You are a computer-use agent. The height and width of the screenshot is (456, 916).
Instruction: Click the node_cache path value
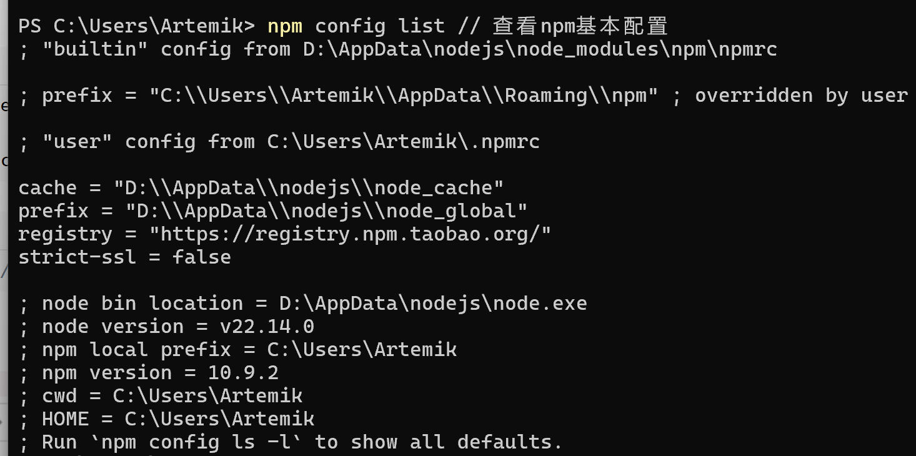point(308,188)
